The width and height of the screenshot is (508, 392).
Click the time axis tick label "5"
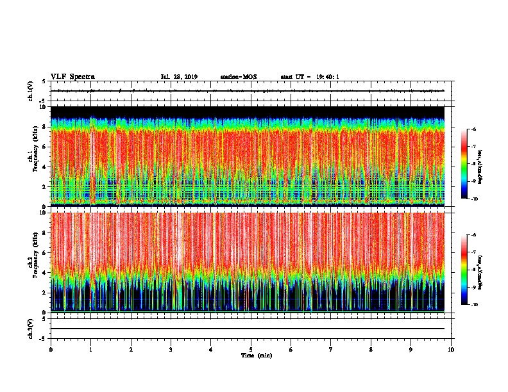pyautogui.click(x=251, y=349)
